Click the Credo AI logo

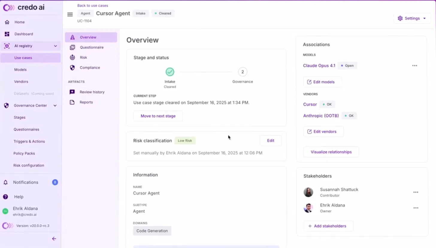(24, 7)
